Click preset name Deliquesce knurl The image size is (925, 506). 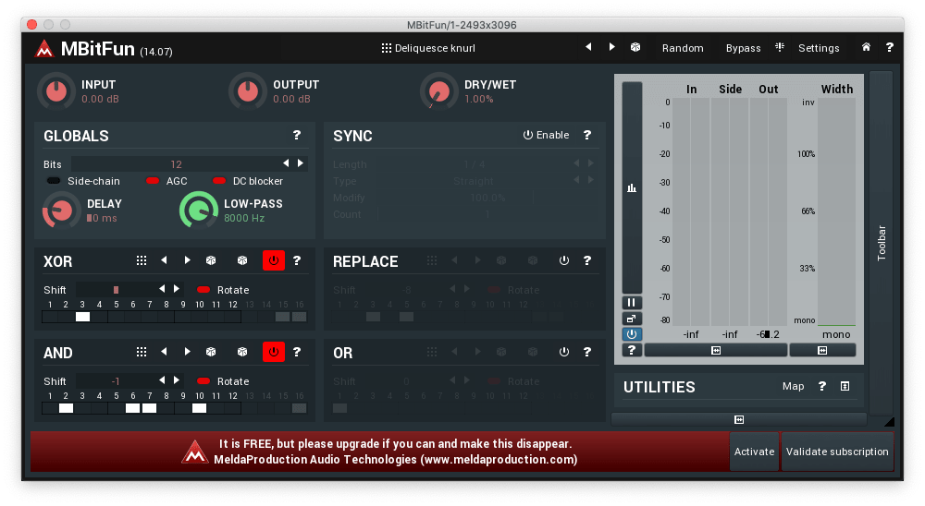(435, 48)
